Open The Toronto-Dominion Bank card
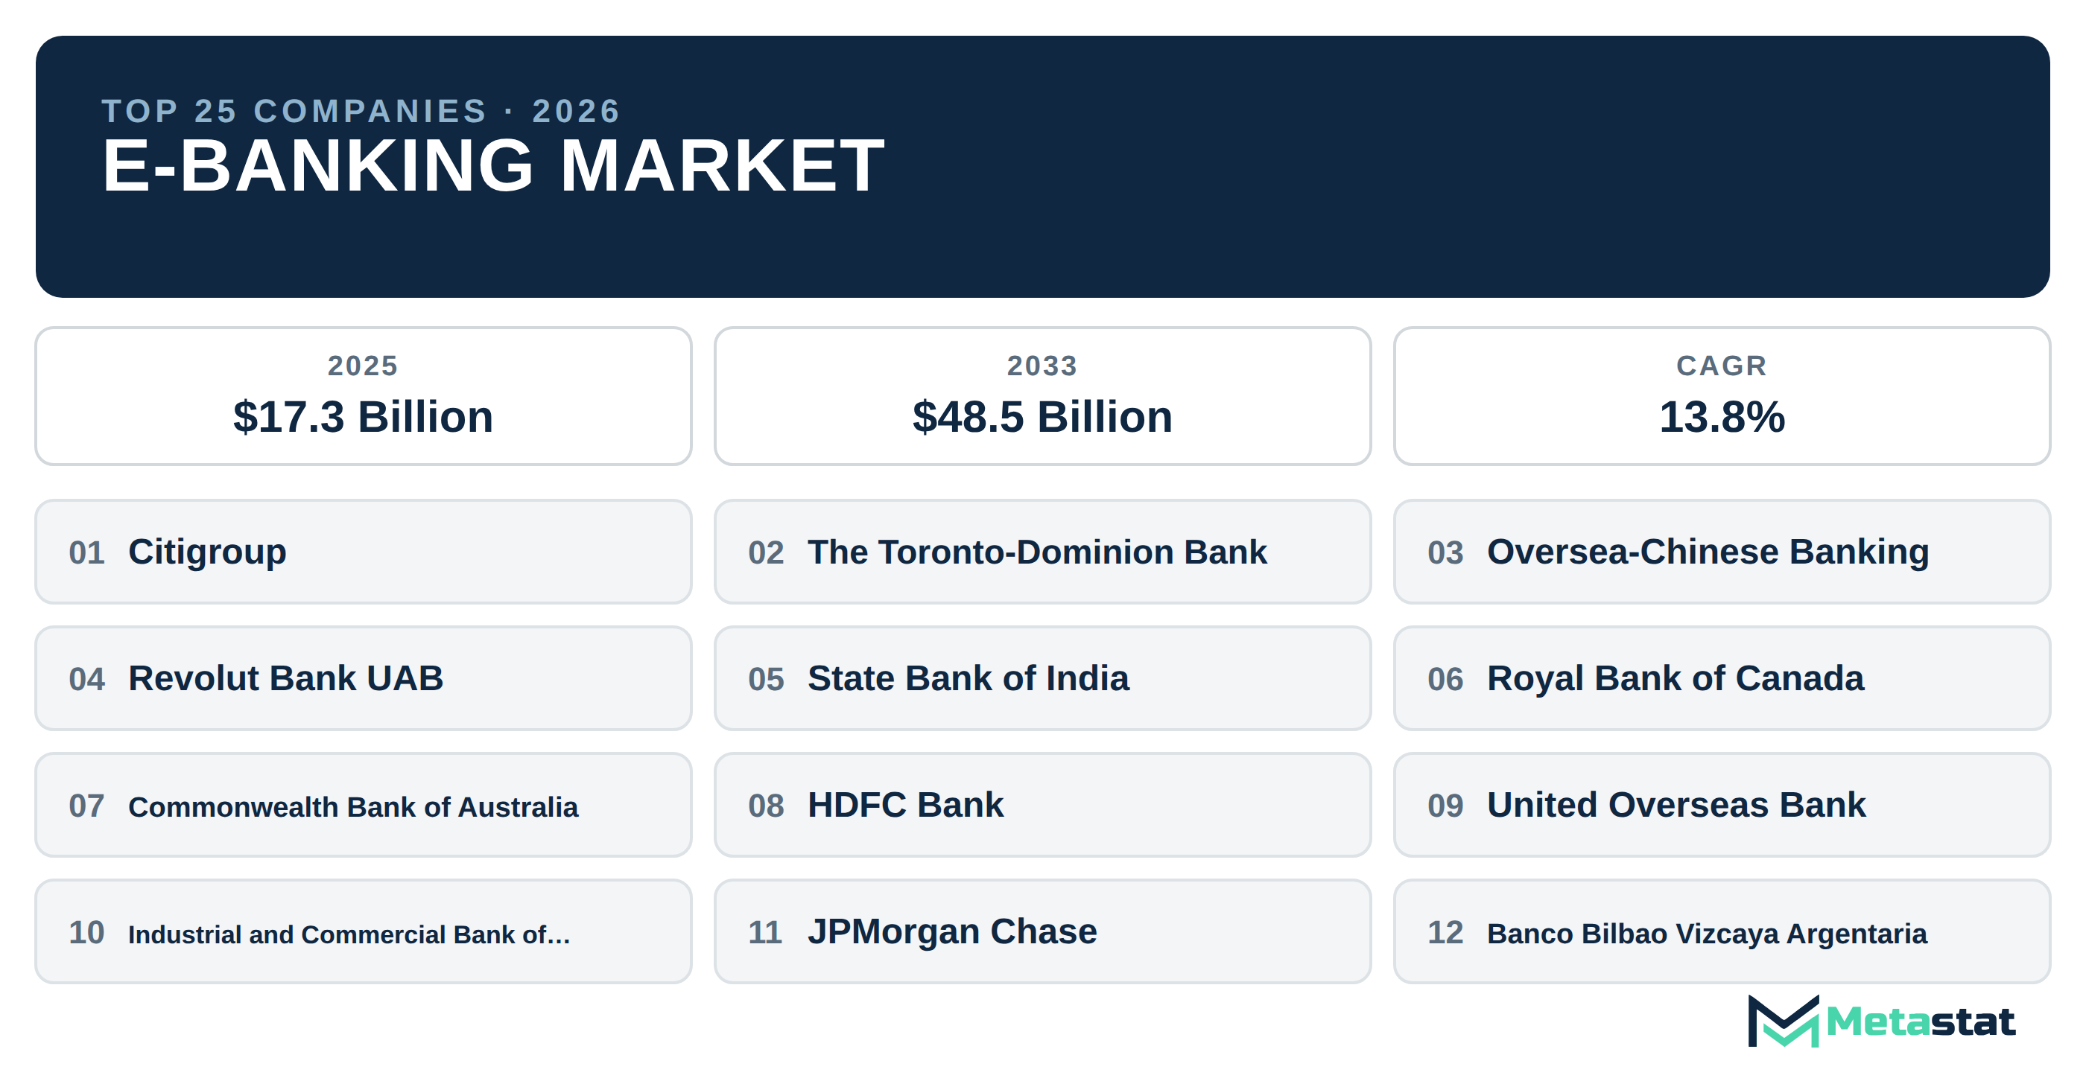 pos(1042,551)
